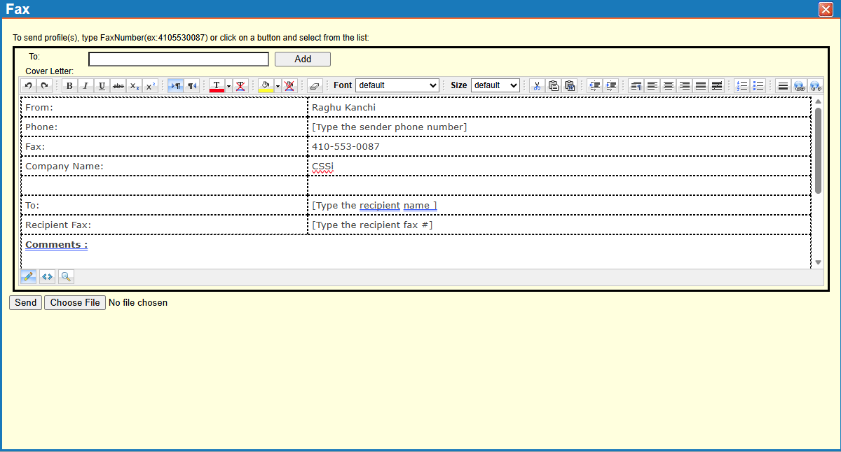Viewport: 841px width, 452px height.
Task: Click the paste from Word icon
Action: point(570,85)
